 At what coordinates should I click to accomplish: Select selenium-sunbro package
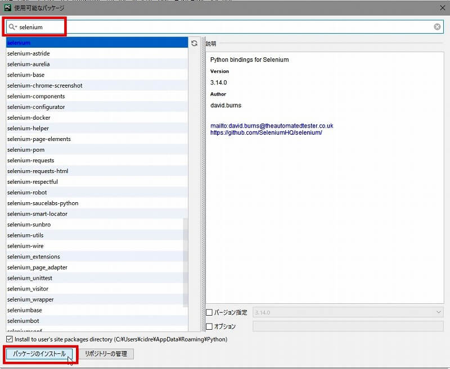point(97,225)
